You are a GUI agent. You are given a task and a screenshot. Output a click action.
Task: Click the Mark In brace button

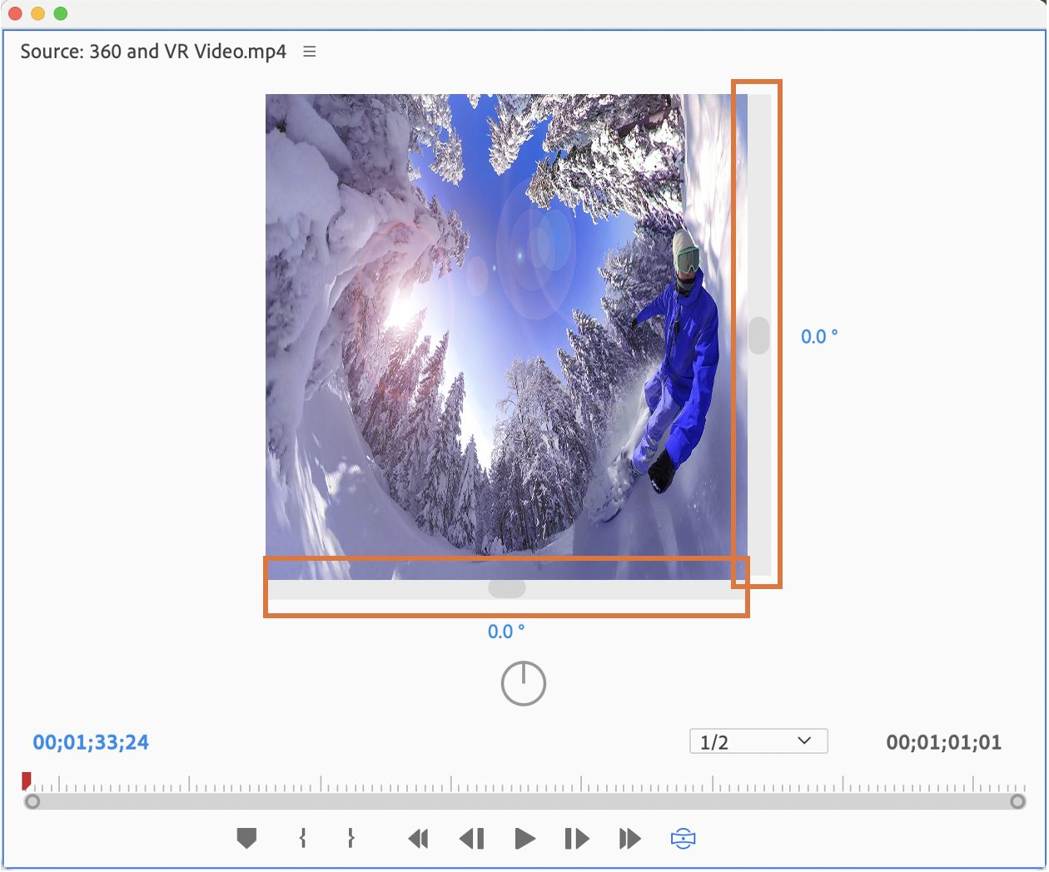pos(303,838)
